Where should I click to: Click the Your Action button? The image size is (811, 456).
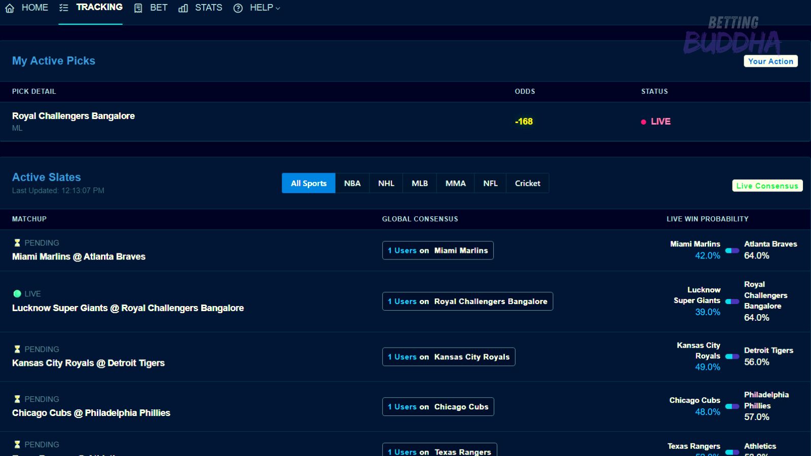pos(771,61)
